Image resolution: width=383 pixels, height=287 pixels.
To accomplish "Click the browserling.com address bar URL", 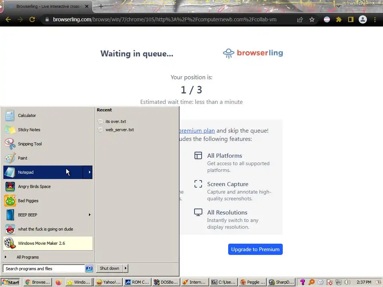I will coord(165,19).
